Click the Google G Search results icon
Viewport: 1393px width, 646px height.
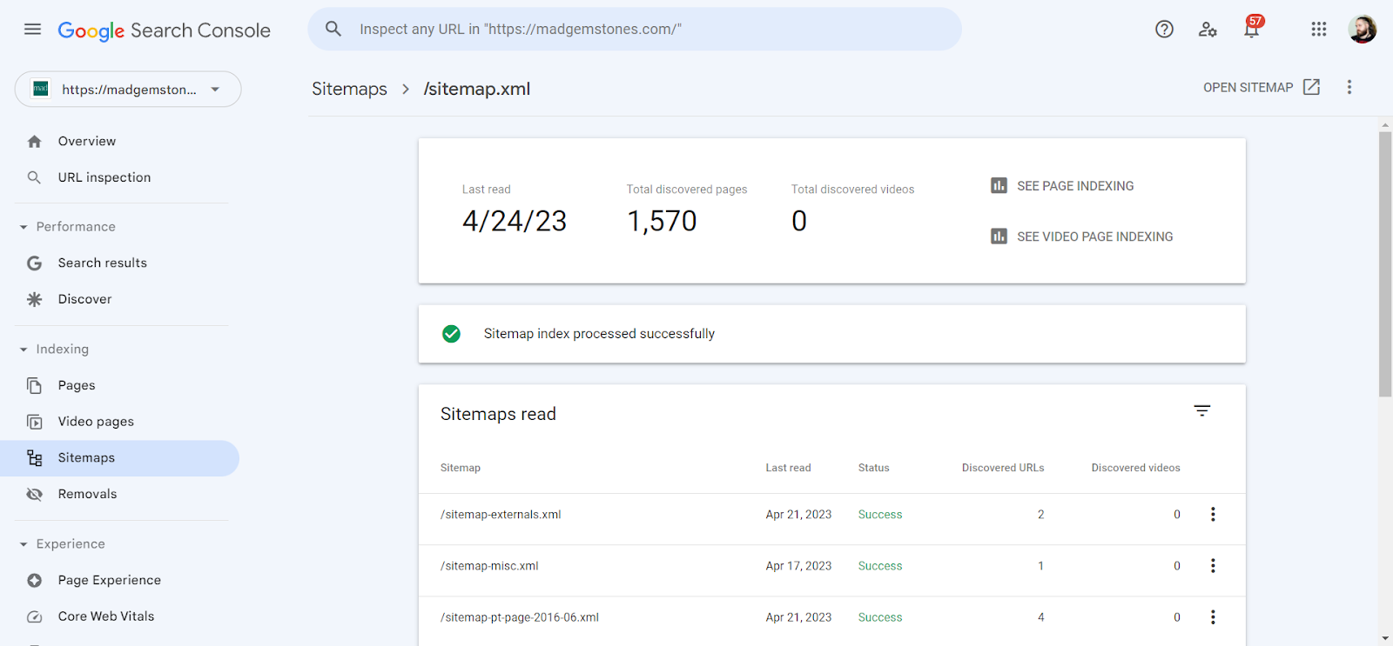[34, 263]
